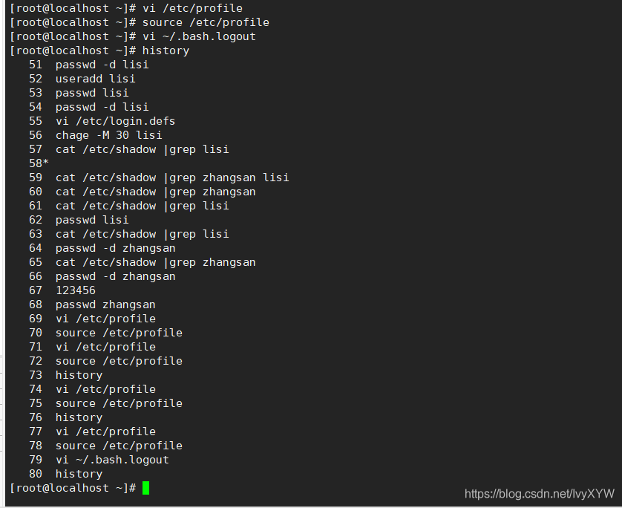Viewport: 622px width, 508px height.
Task: Click line 60 cat shadow grep zhangsan
Action: (142, 192)
